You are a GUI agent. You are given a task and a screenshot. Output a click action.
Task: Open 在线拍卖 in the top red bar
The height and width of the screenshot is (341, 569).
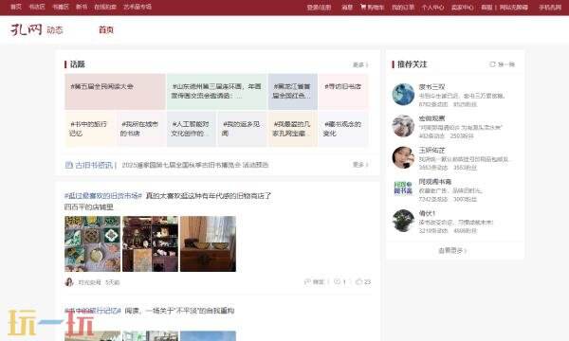click(105, 7)
